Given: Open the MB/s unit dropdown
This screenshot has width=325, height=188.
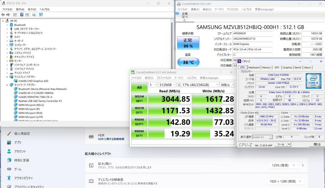Looking at the screenshot, I should click(227, 85).
